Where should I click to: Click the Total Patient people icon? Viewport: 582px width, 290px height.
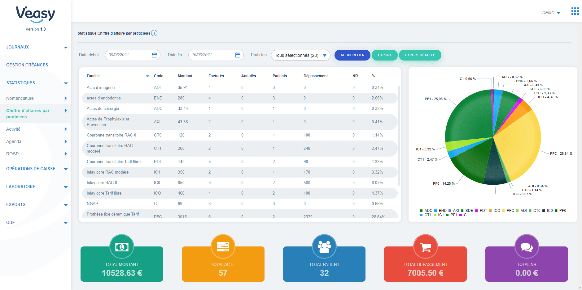click(x=324, y=246)
